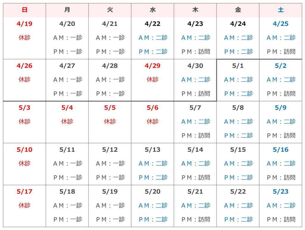Click the PM：二診 entry on 4/22

(x=153, y=51)
